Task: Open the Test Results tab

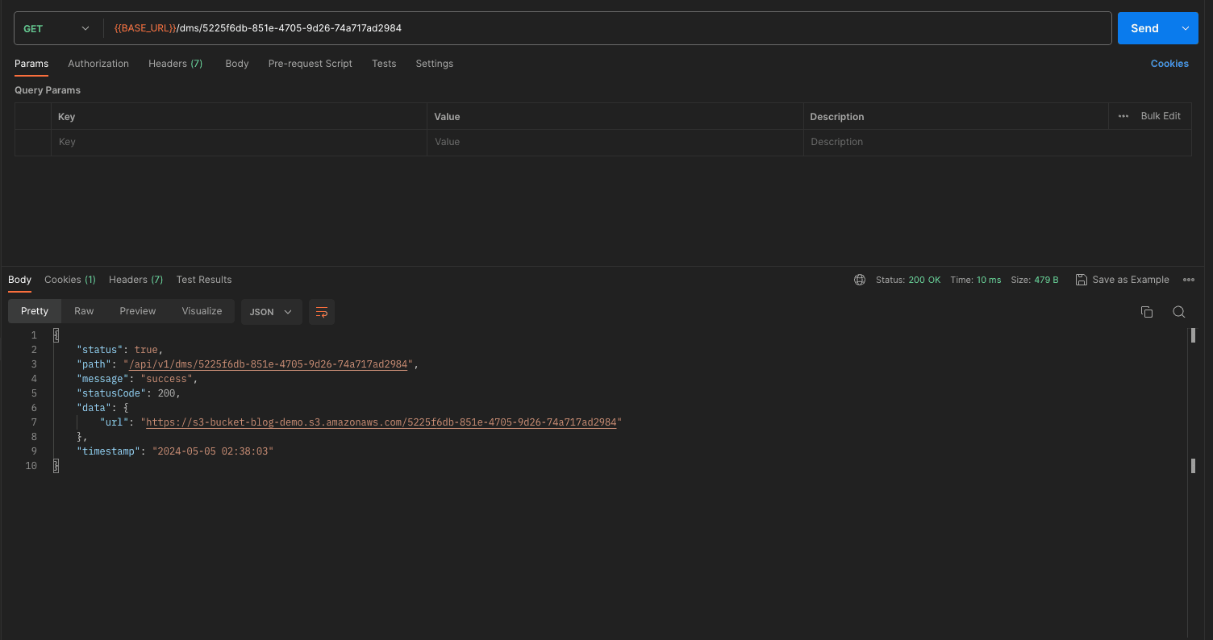Action: point(204,280)
